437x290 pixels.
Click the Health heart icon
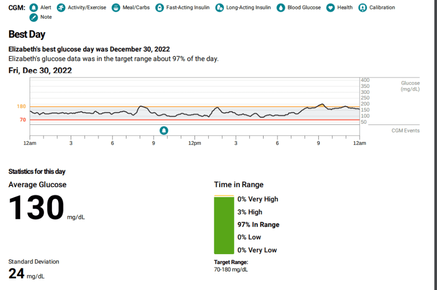330,8
